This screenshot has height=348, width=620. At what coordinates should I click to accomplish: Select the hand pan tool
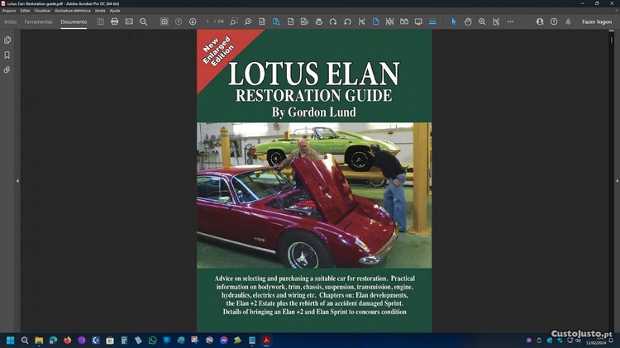point(468,21)
